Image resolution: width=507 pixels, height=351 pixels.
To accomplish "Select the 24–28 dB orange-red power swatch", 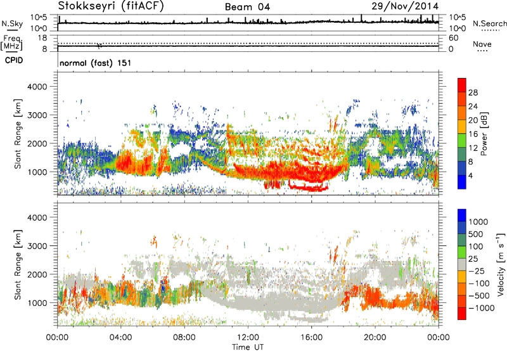I will (462, 99).
